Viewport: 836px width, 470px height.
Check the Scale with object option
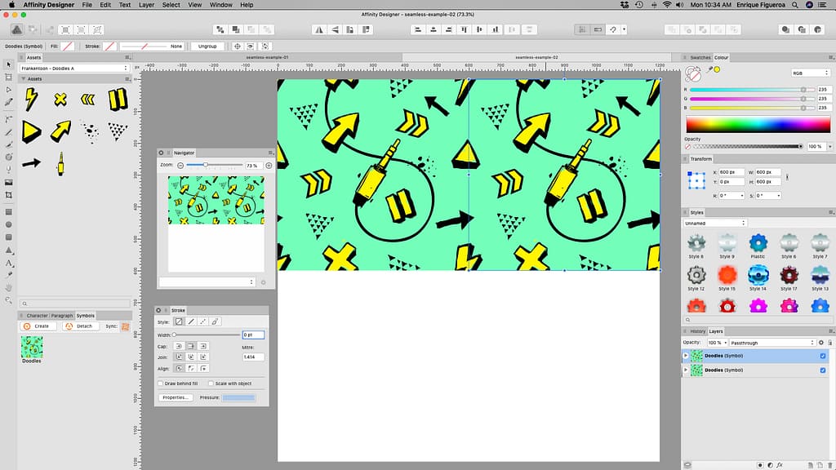[211, 384]
